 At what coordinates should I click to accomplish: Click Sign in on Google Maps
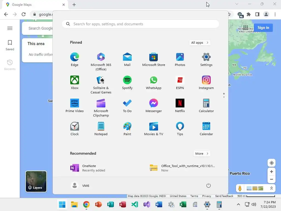click(x=263, y=28)
